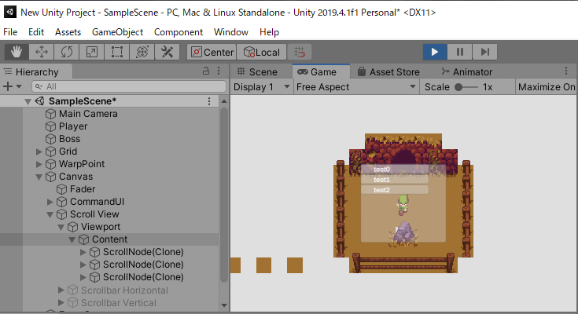
Task: Click the green player character sprite
Action: coord(403,205)
